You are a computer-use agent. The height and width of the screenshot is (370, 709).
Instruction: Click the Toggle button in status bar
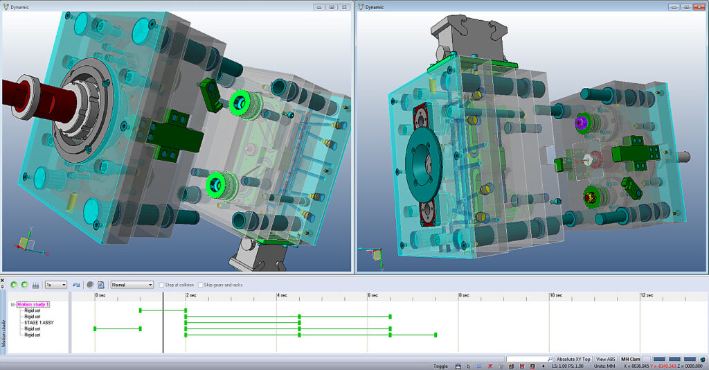click(440, 366)
